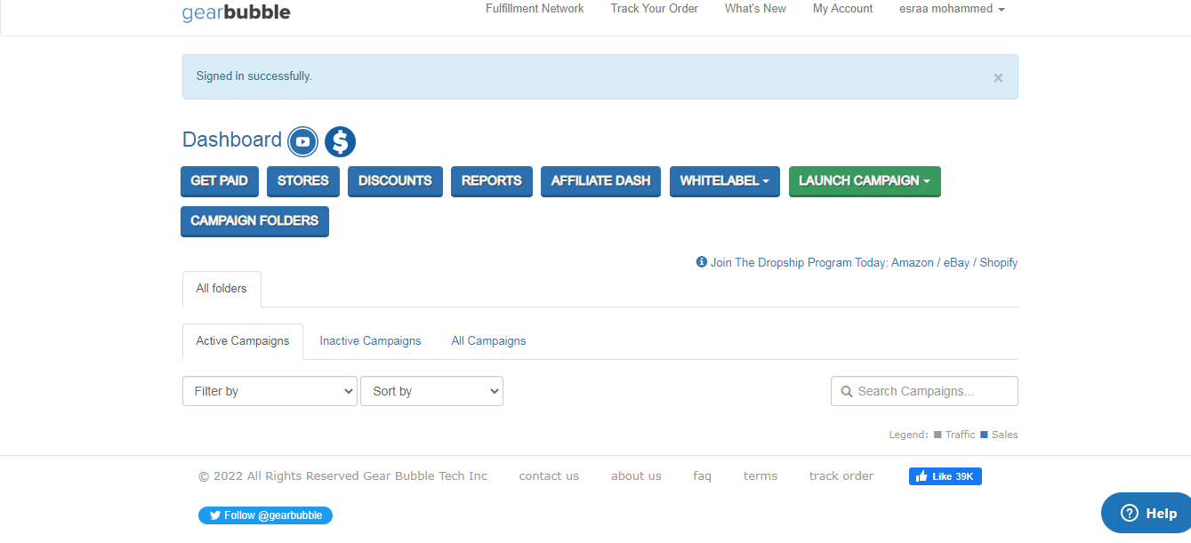Expand the WHITELABEL dropdown

tap(725, 180)
